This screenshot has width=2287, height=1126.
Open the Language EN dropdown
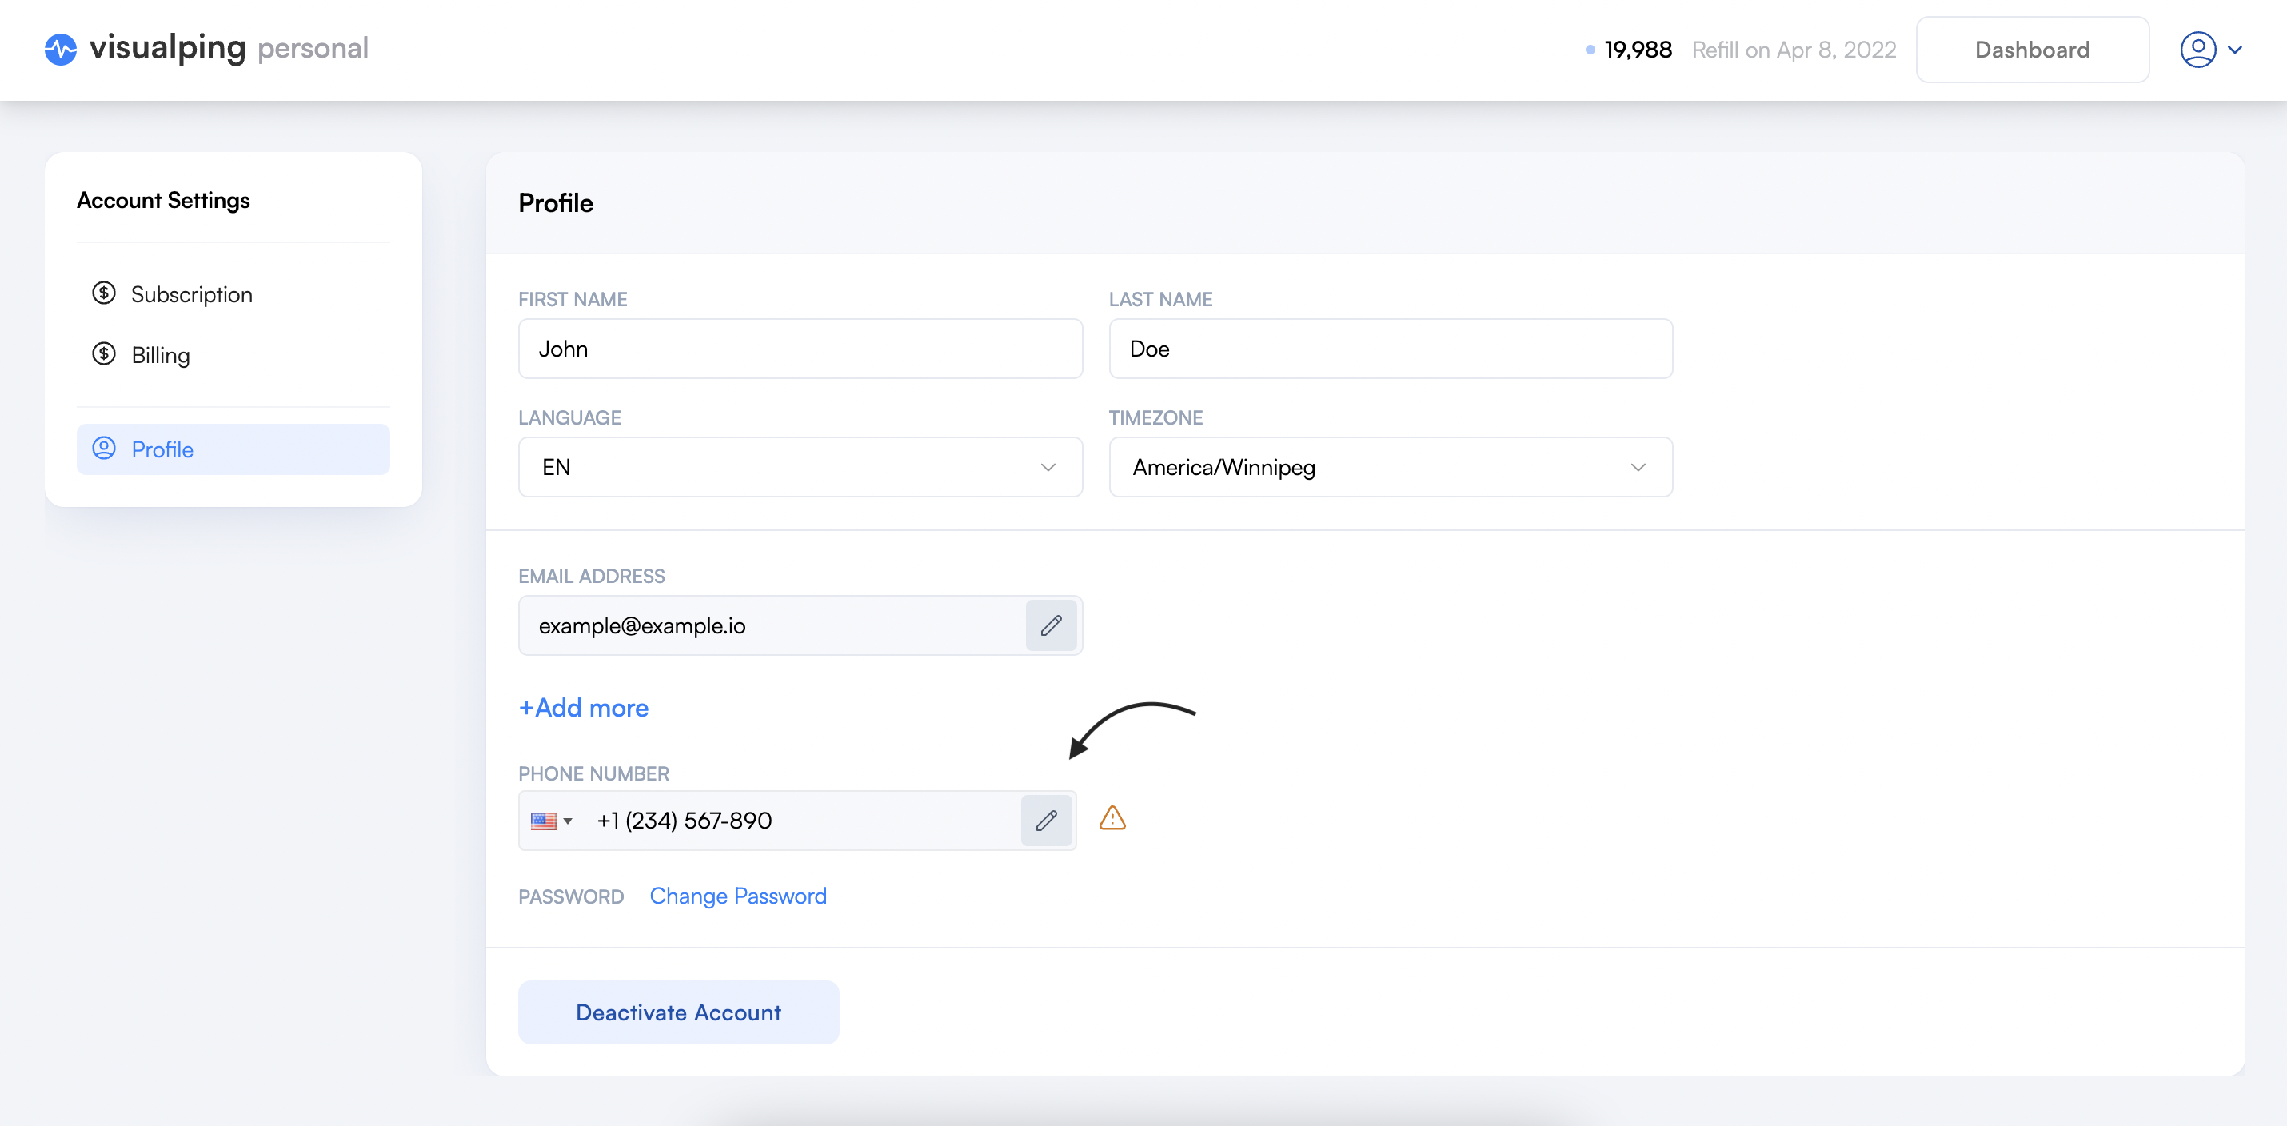(x=800, y=467)
